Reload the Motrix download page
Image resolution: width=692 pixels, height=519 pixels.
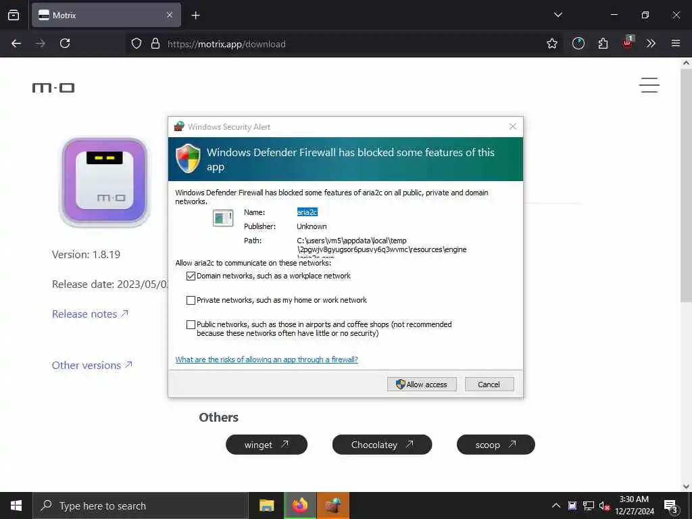(x=65, y=43)
